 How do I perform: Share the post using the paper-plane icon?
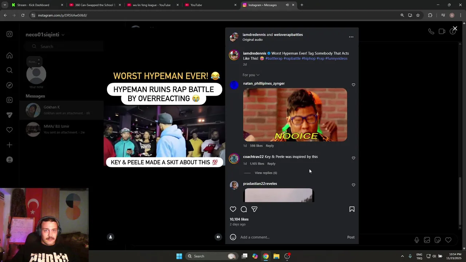pyautogui.click(x=254, y=209)
